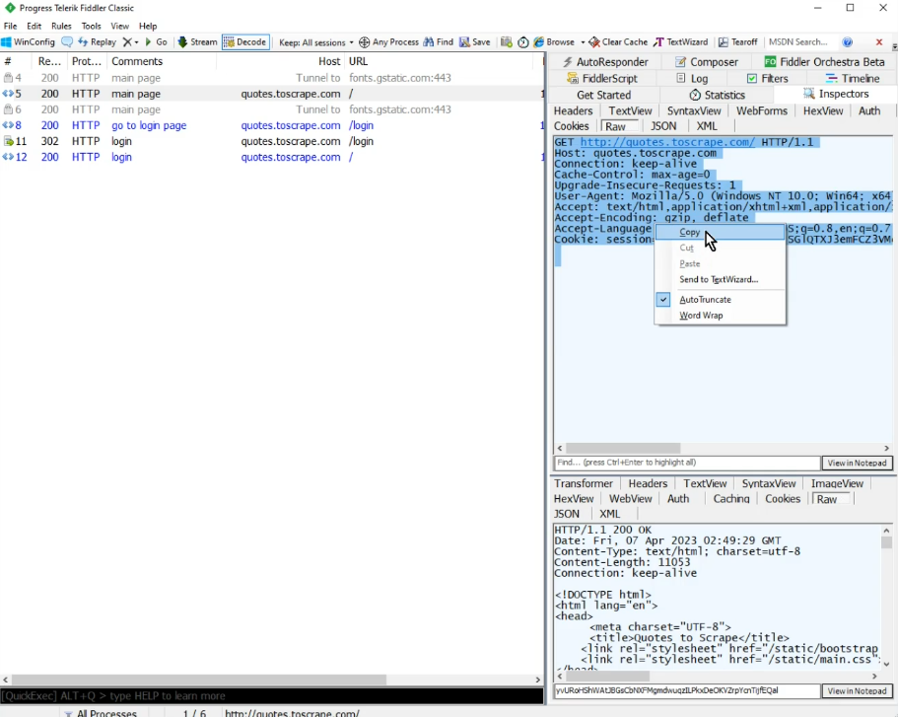Open request WebForms tab
This screenshot has width=898, height=717.
coord(762,111)
